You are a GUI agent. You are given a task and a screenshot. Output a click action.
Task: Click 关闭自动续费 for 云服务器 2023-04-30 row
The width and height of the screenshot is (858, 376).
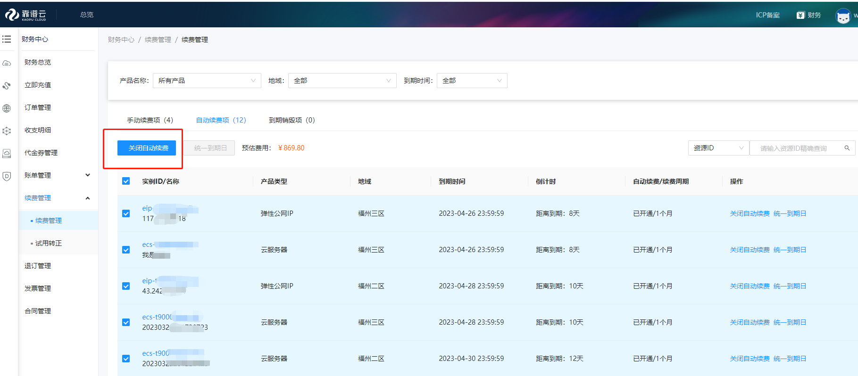[750, 359]
